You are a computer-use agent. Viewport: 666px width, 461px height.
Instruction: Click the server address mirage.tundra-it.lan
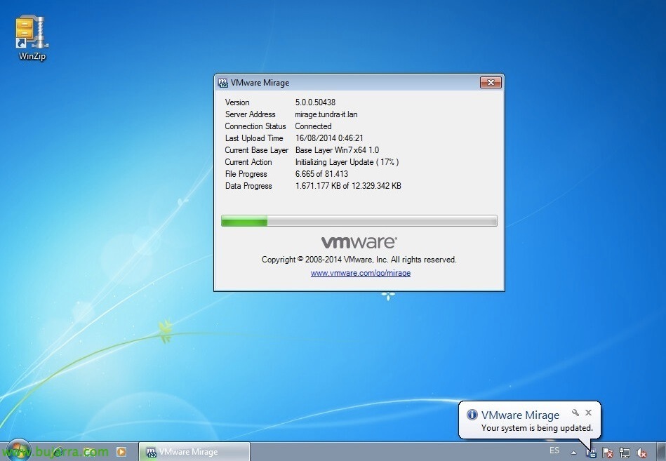coord(326,114)
